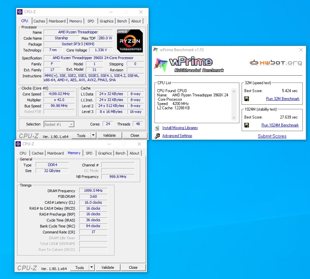Image resolution: width=310 pixels, height=279 pixels.
Task: Open Graphics tab in bottom CPU-Z window
Action: (105, 153)
